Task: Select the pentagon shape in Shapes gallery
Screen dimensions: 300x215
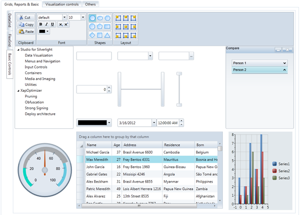Action: (100, 27)
